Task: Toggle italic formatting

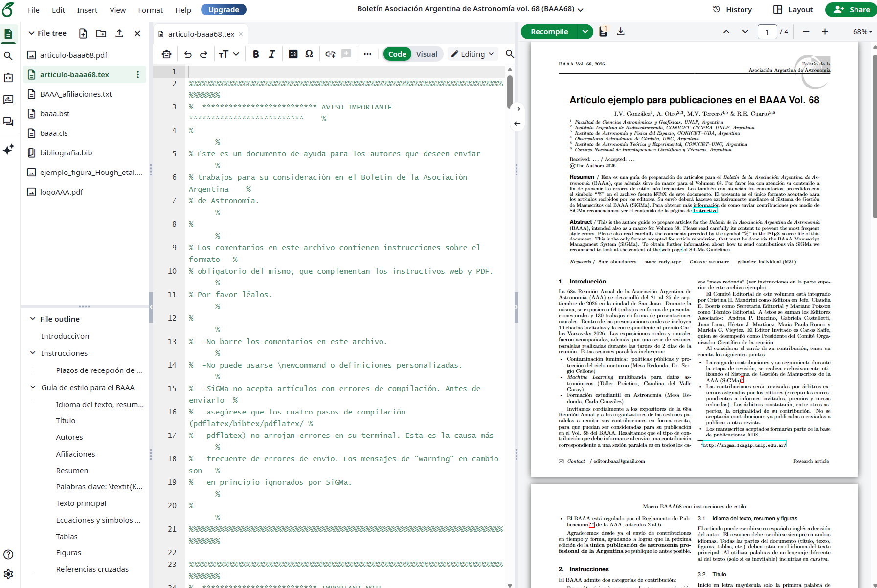Action: pyautogui.click(x=272, y=54)
